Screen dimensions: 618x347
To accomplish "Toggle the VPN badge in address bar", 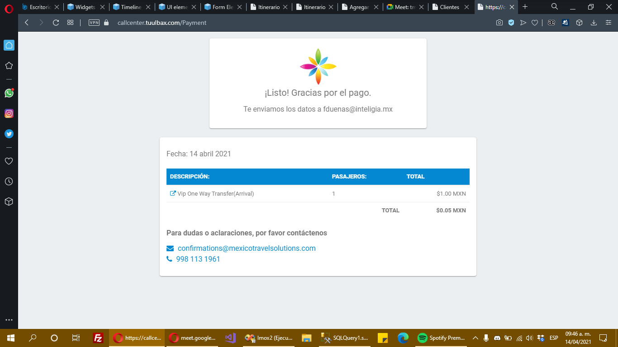I will [x=94, y=23].
